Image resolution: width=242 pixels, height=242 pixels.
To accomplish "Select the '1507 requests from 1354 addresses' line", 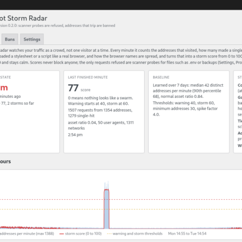I will click(x=100, y=110).
